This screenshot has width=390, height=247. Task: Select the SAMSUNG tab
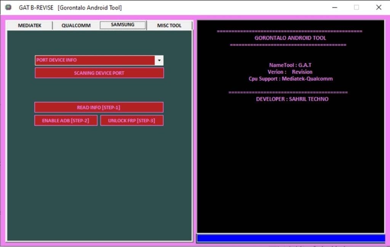[122, 25]
